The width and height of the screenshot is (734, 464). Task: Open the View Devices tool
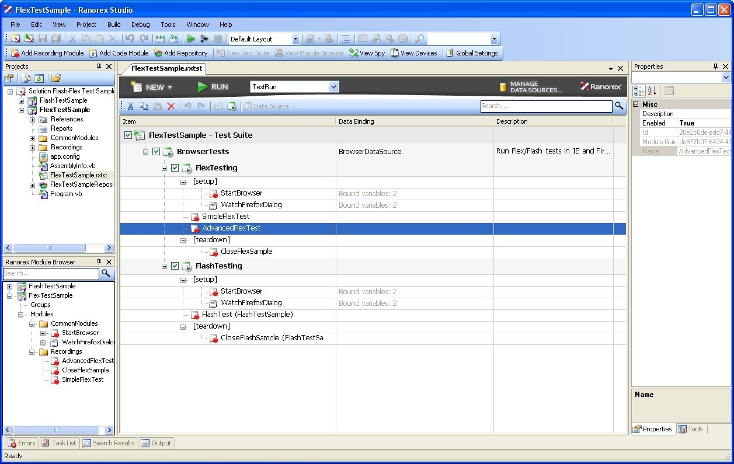coord(414,53)
